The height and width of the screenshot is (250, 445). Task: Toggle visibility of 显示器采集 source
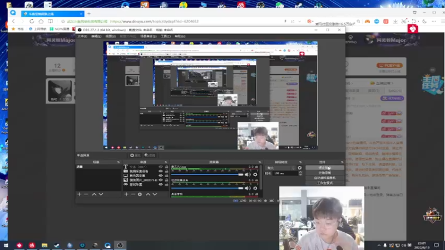(x=161, y=176)
